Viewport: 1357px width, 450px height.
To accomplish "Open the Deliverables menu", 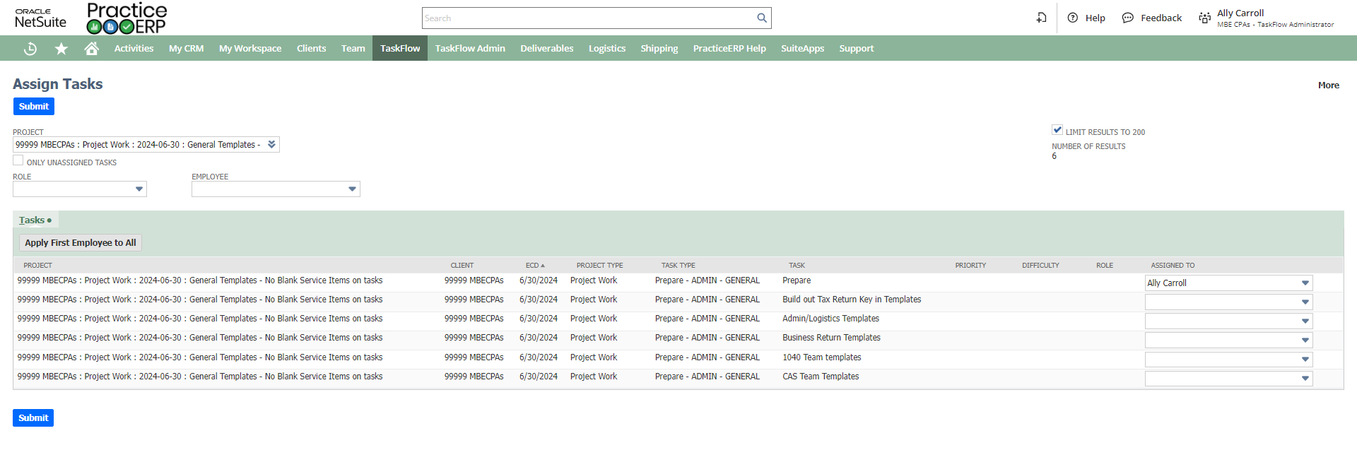I will tap(546, 48).
